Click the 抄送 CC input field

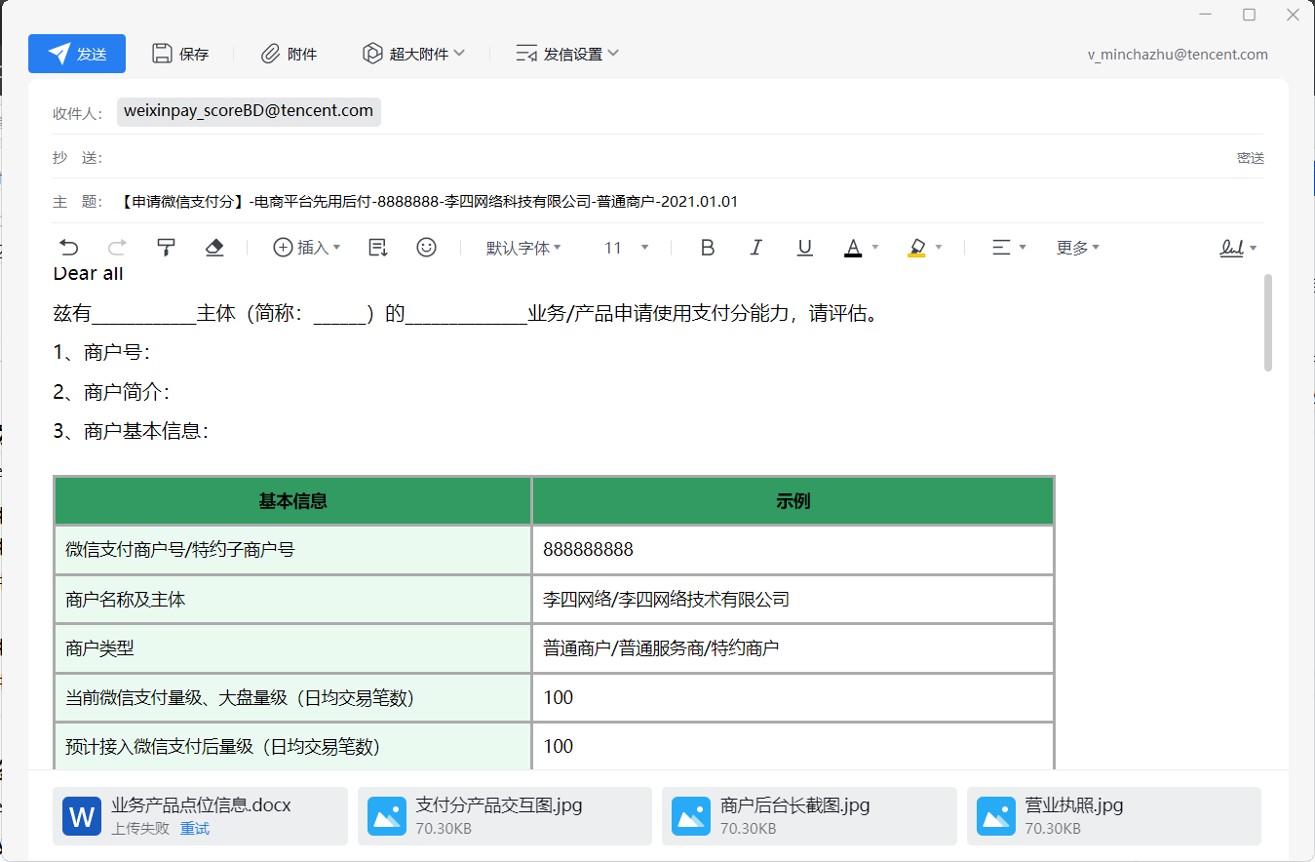point(663,157)
